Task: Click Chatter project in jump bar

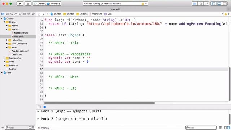Action: pos(56,14)
